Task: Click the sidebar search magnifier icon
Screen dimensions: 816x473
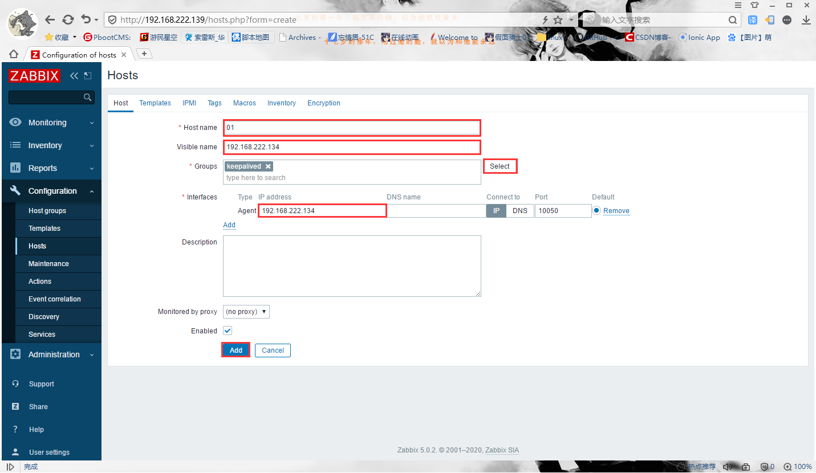Action: (87, 97)
